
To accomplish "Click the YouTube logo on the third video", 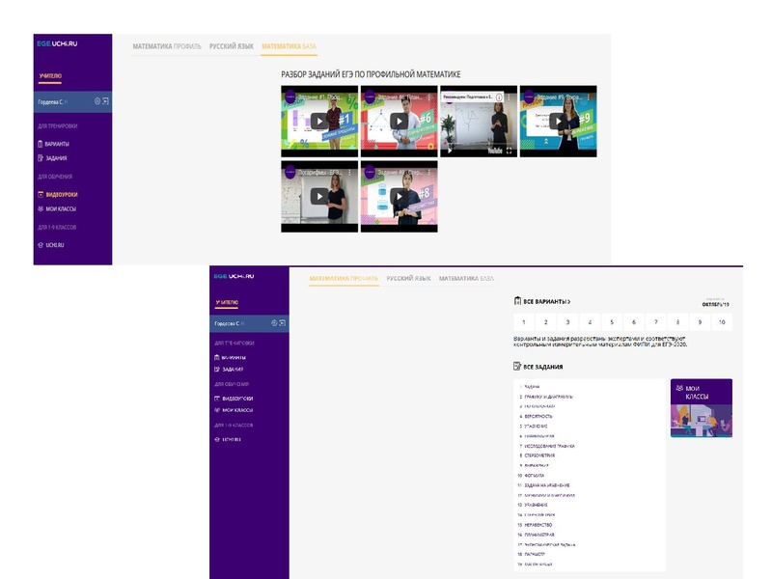I will (x=494, y=151).
